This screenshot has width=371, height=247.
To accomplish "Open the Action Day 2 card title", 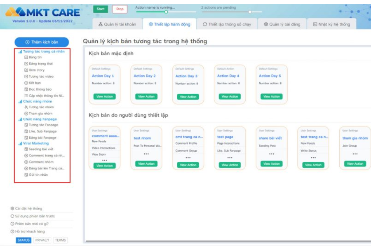I will [x=145, y=76].
